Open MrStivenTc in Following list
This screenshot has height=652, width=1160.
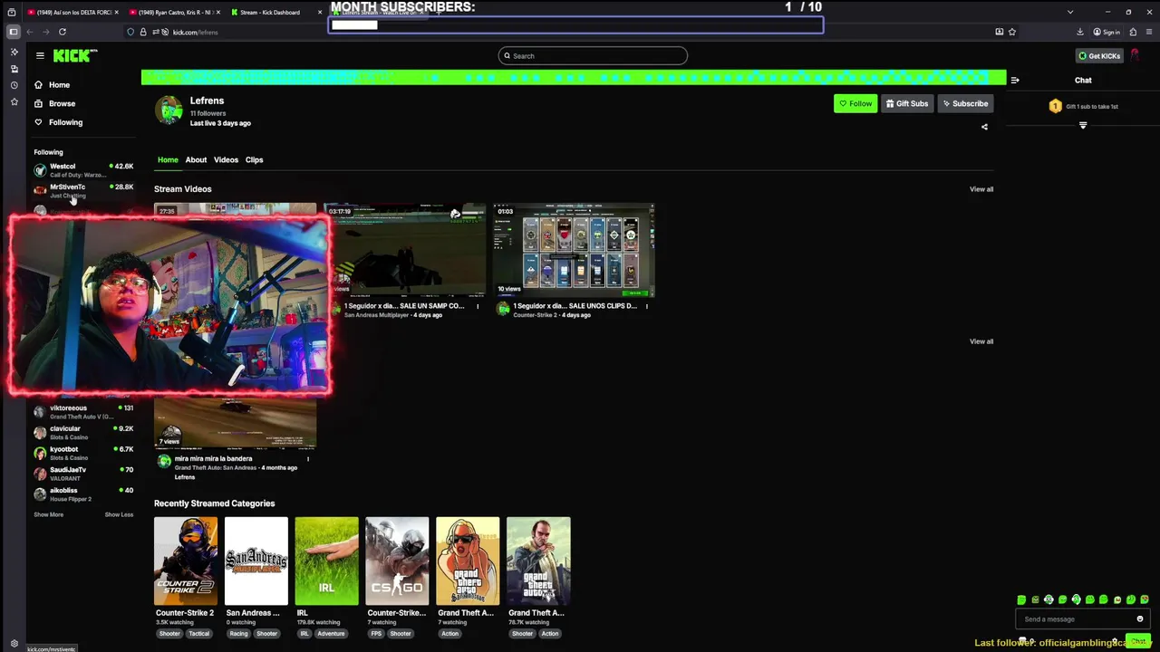(x=83, y=190)
